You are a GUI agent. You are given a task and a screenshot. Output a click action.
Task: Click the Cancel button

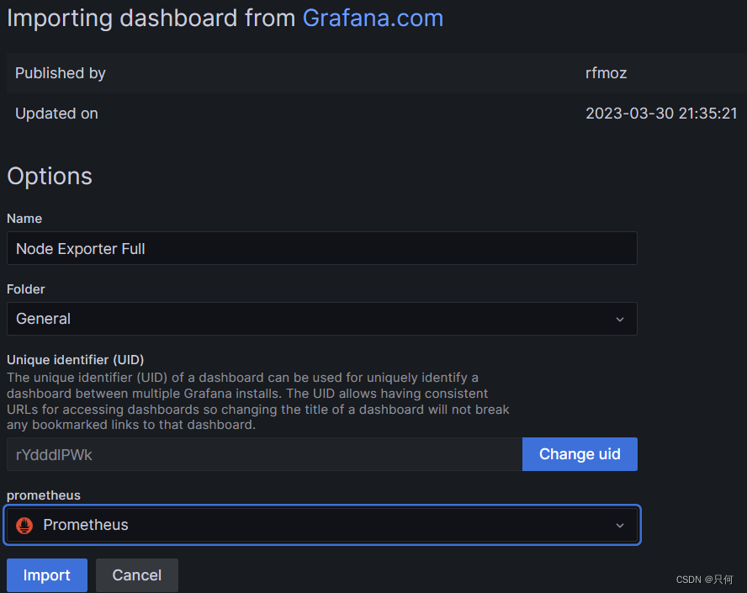pos(137,574)
